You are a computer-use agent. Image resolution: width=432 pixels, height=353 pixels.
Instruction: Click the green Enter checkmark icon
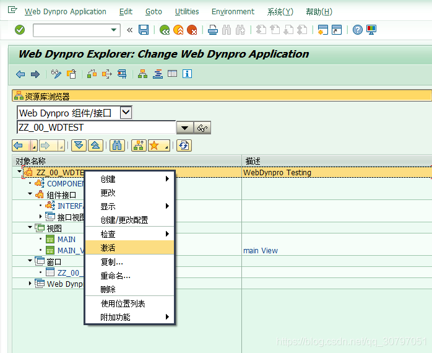click(20, 30)
